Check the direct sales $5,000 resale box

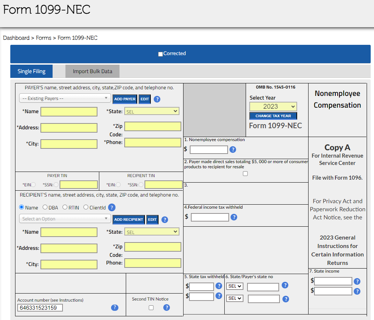pos(245,173)
